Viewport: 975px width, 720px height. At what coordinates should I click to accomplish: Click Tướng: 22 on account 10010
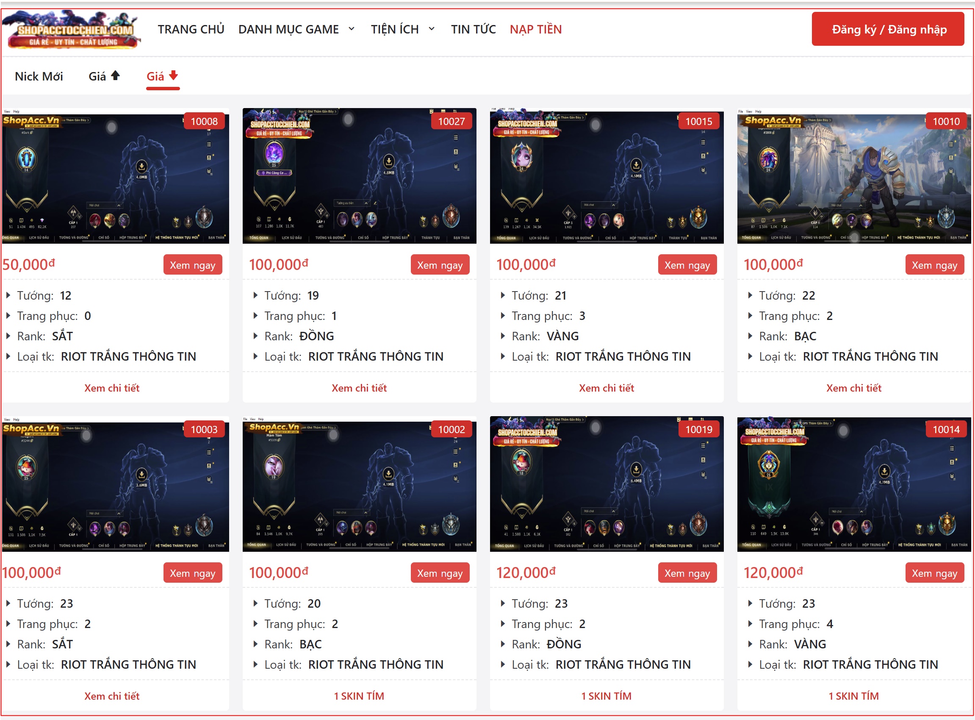(787, 296)
